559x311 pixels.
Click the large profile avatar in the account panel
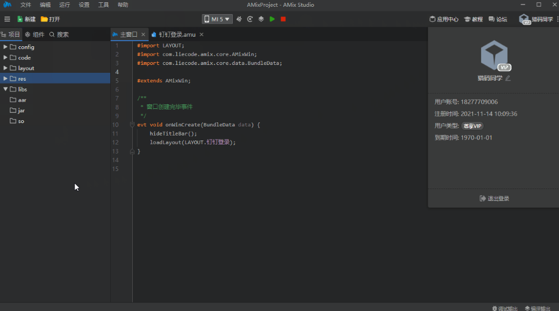495,55
